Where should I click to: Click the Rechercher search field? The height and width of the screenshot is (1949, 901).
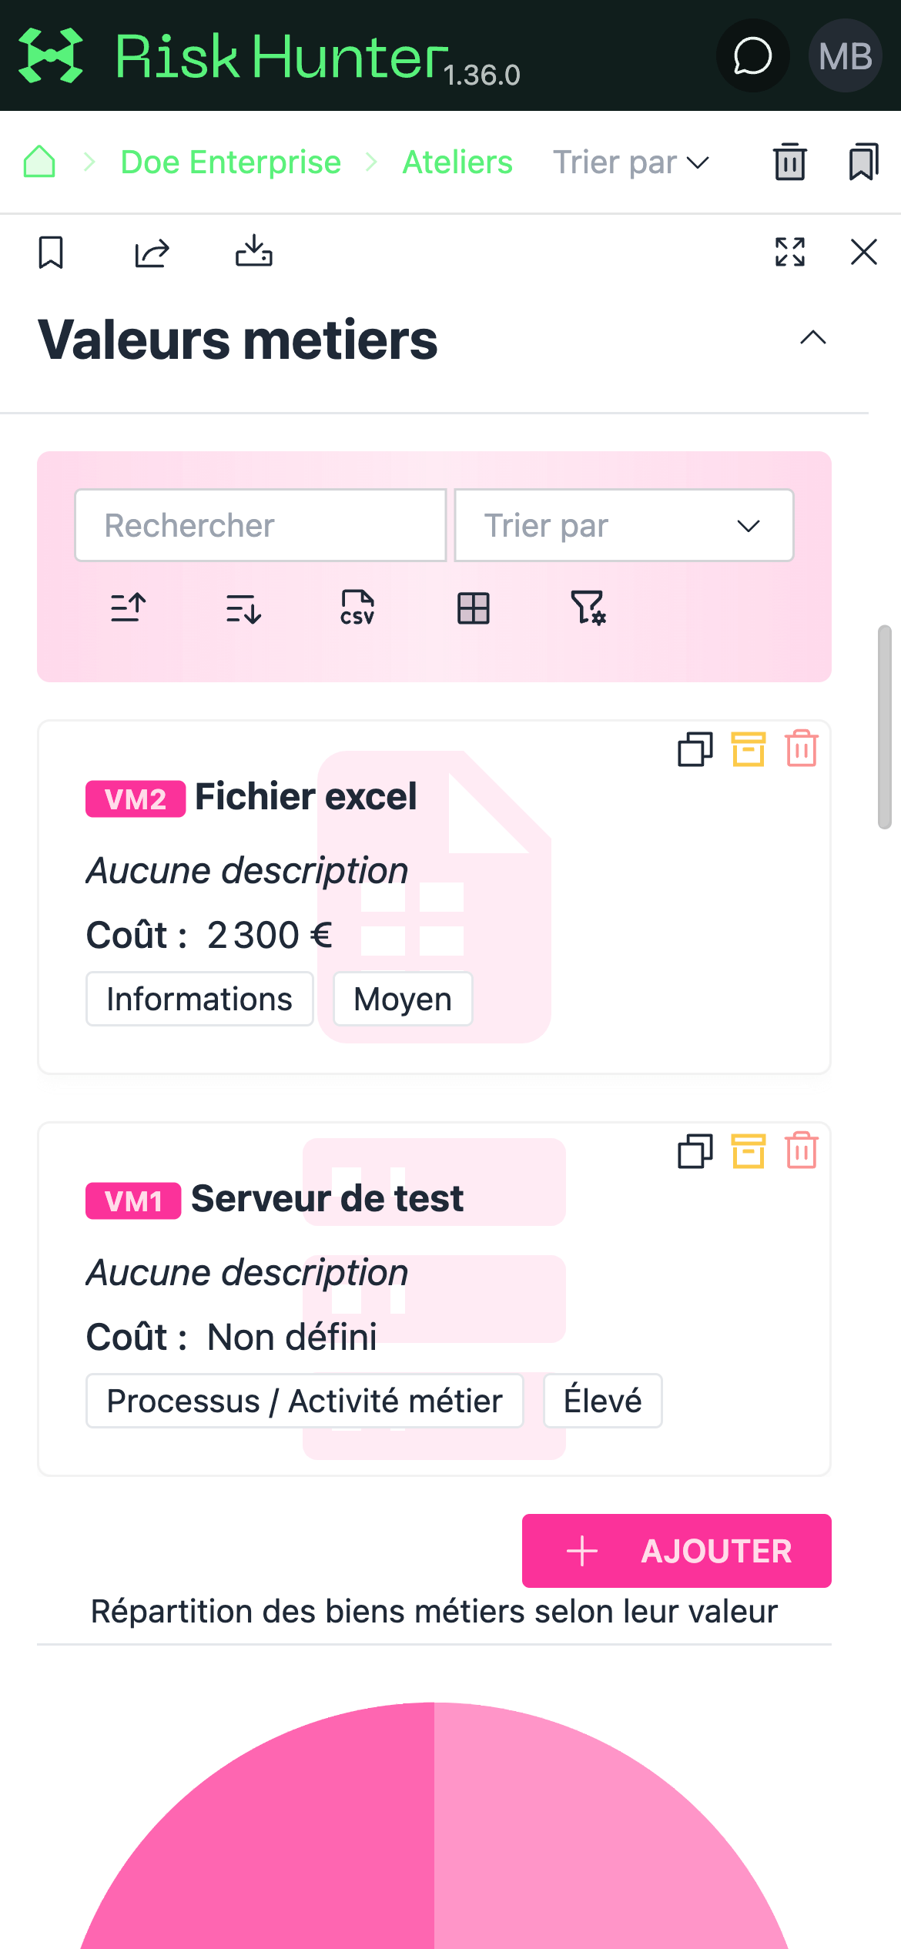[x=260, y=525]
